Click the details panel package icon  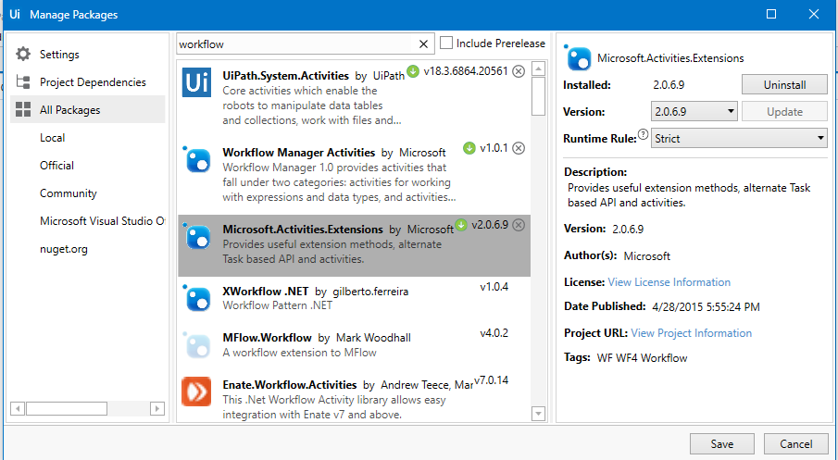pos(578,57)
